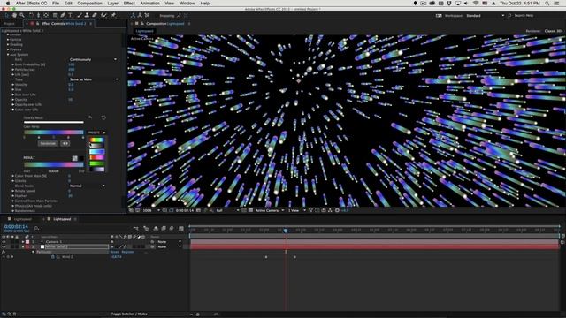
Task: Select the green gradient preset swatch
Action: pos(96,163)
